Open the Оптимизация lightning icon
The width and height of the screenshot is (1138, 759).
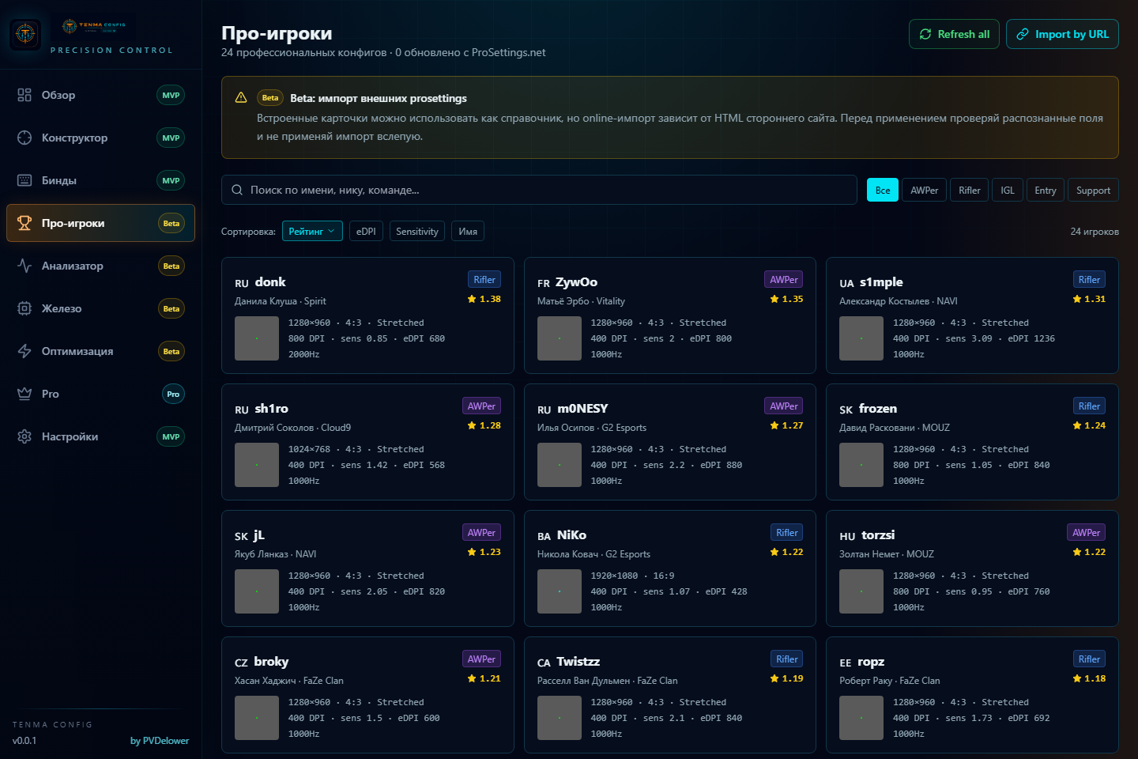24,351
